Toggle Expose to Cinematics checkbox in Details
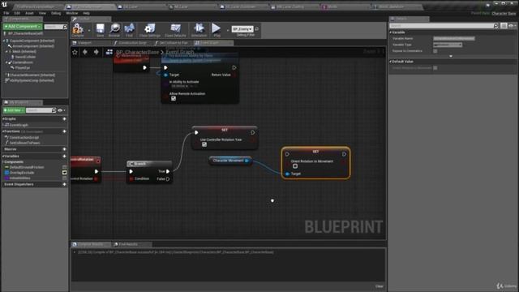This screenshot has width=519, height=292. coord(435,51)
